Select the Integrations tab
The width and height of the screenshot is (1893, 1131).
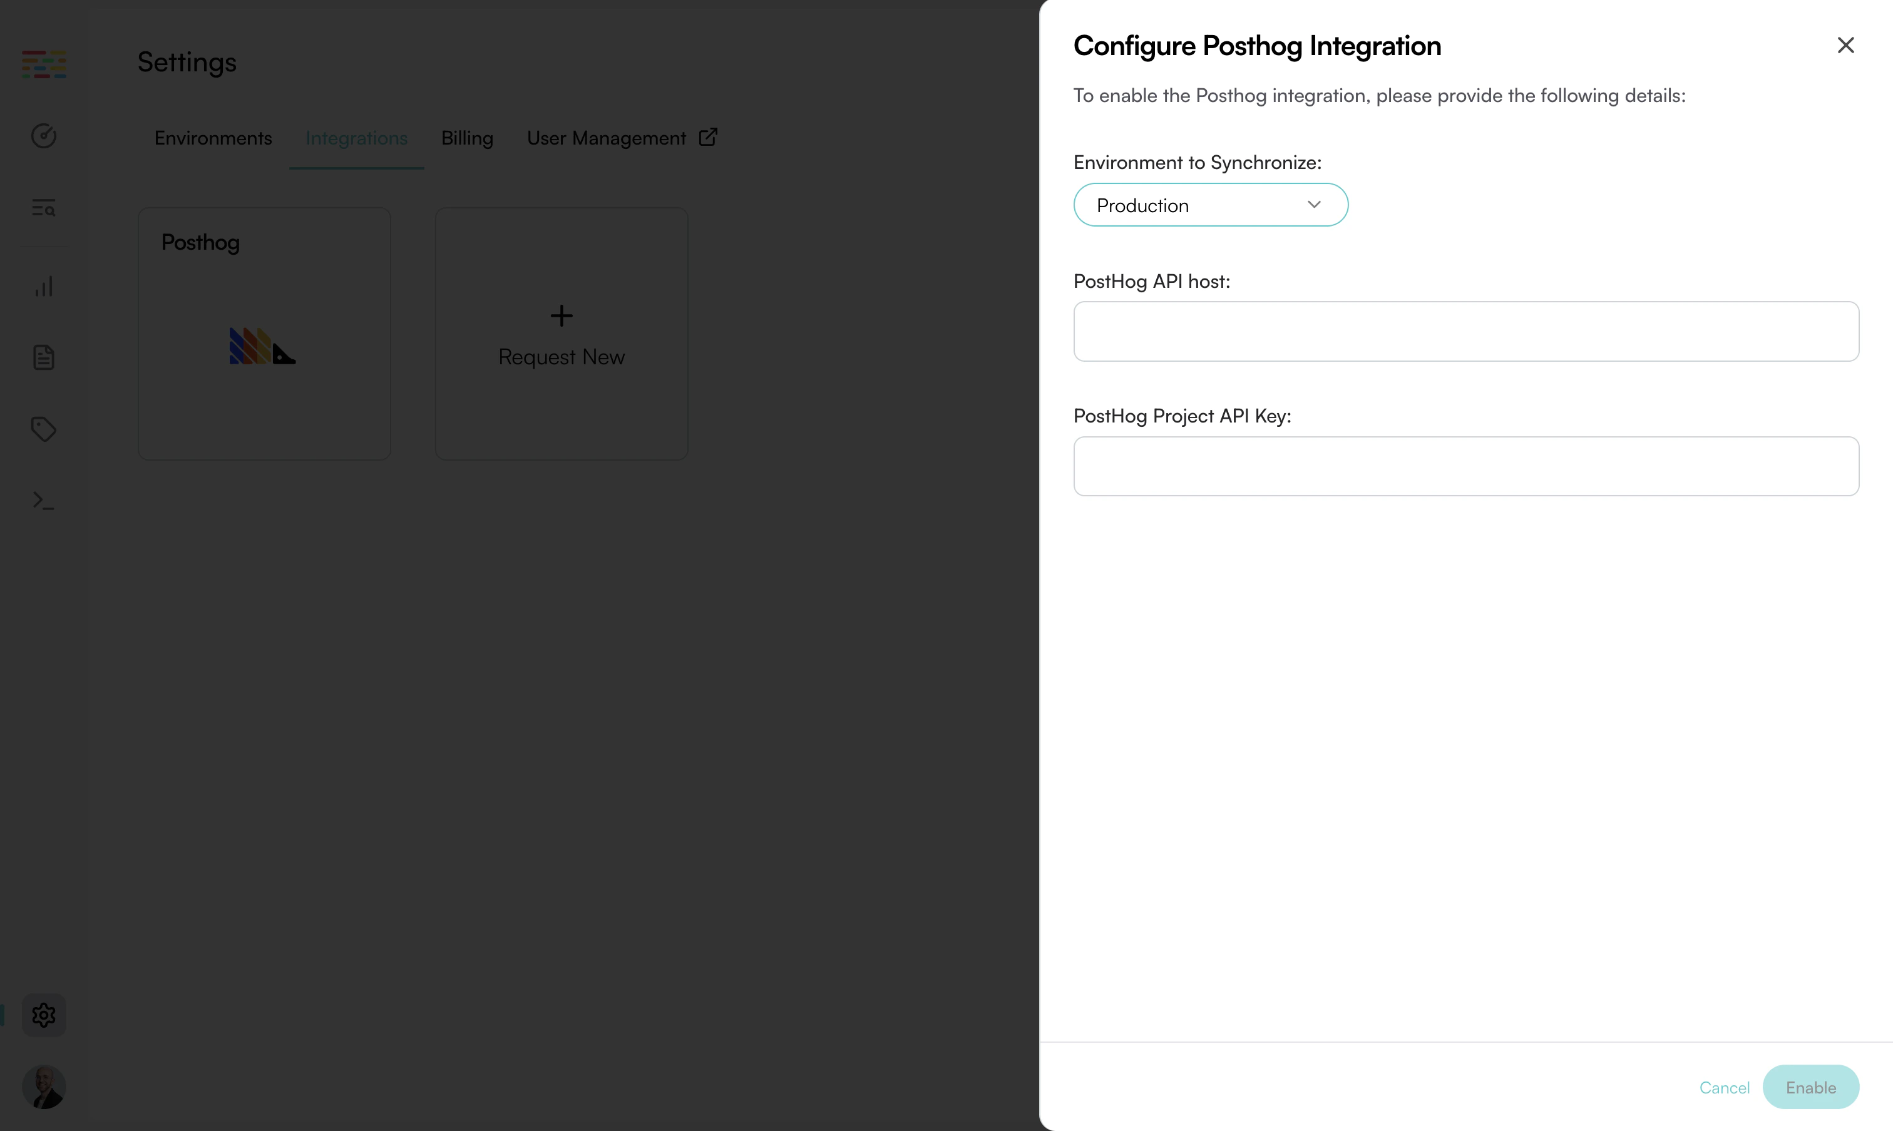click(x=356, y=138)
